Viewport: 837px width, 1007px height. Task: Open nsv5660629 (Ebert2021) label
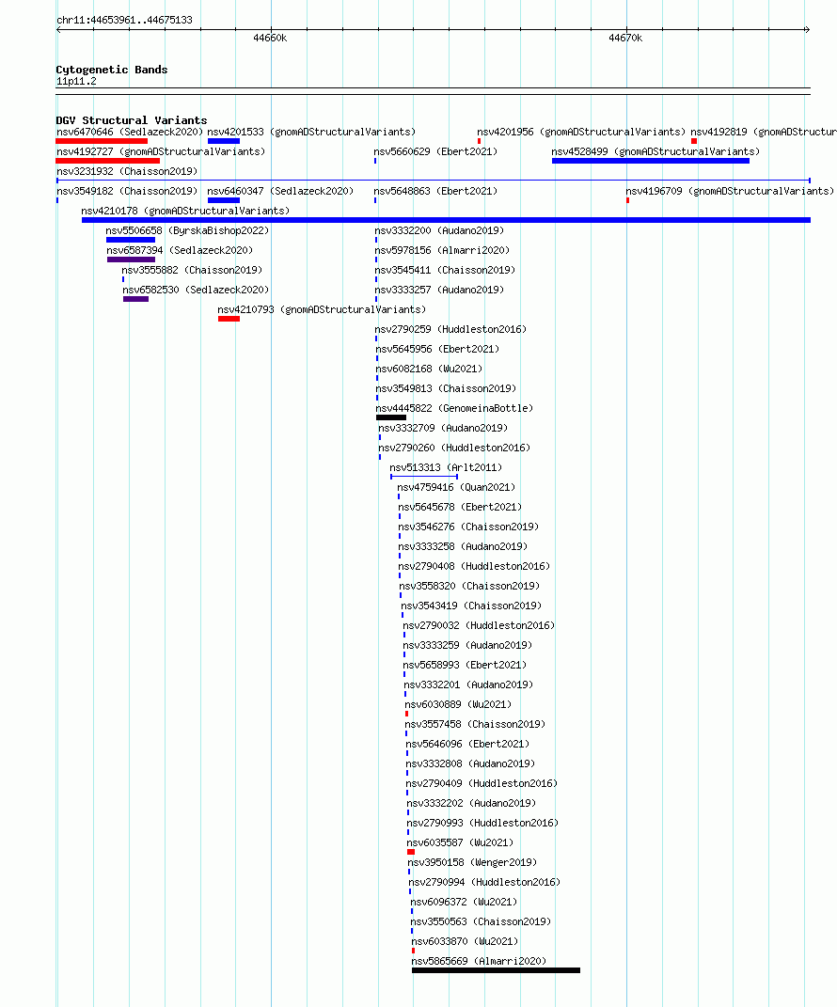pos(435,151)
